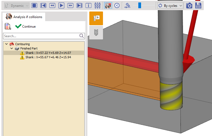Adjust the simulation speed slider
The width and height of the screenshot is (212, 136).
pyautogui.click(x=140, y=5)
